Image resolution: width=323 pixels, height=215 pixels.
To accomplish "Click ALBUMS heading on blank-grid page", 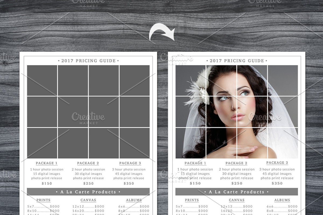I will tap(134, 200).
